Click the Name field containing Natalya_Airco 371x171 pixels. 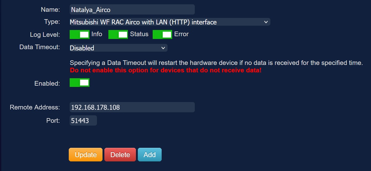pos(132,10)
